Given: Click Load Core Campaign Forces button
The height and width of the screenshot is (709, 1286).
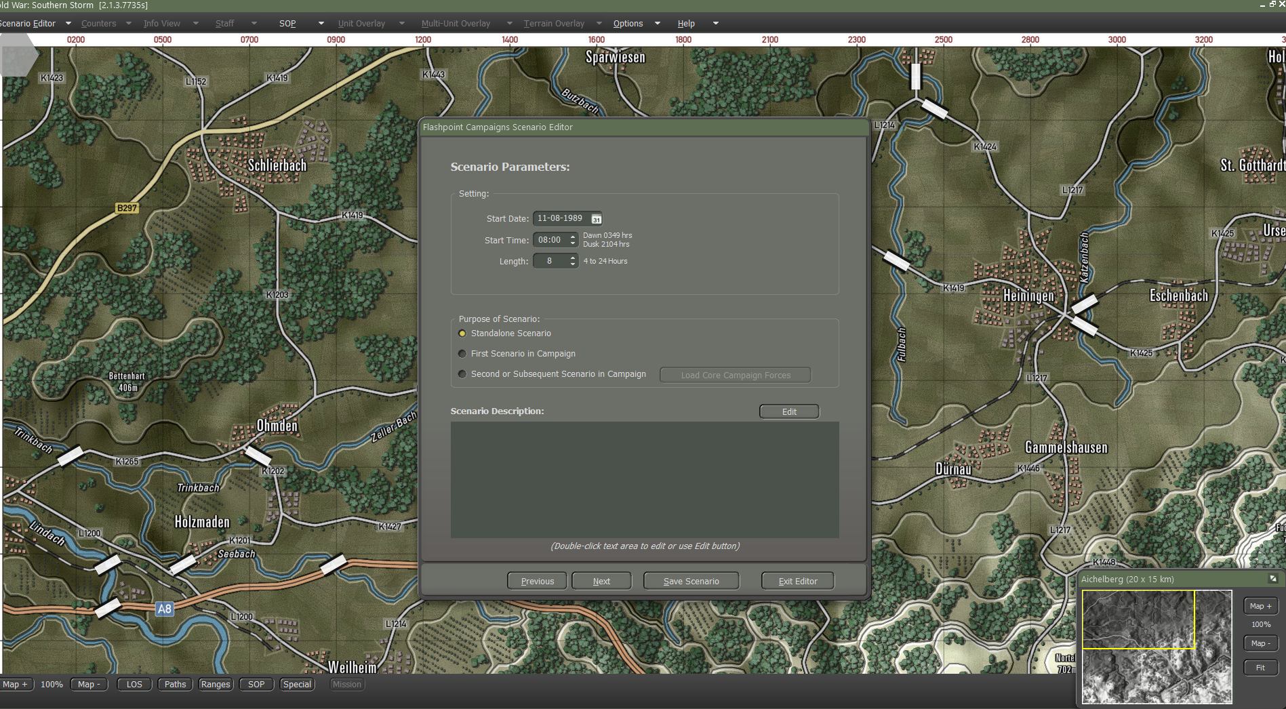Looking at the screenshot, I should tap(736, 375).
